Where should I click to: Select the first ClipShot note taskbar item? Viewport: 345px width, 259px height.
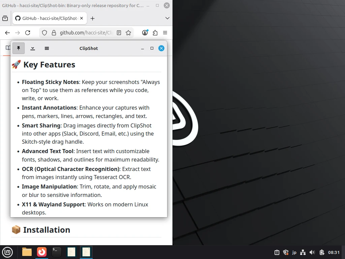[71, 252]
